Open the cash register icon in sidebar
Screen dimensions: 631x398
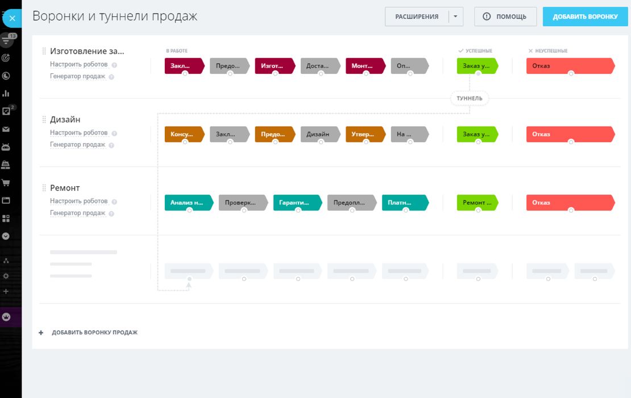pyautogui.click(x=6, y=165)
